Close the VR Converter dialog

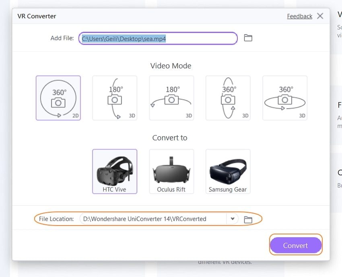[320, 16]
